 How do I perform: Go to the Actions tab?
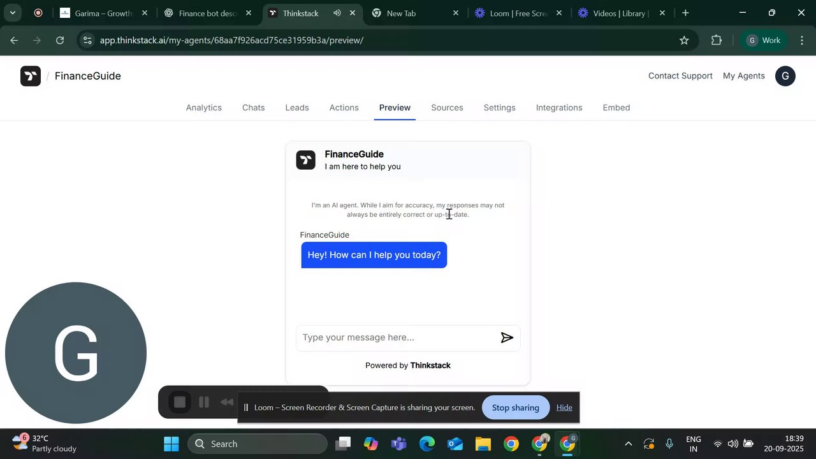[344, 108]
